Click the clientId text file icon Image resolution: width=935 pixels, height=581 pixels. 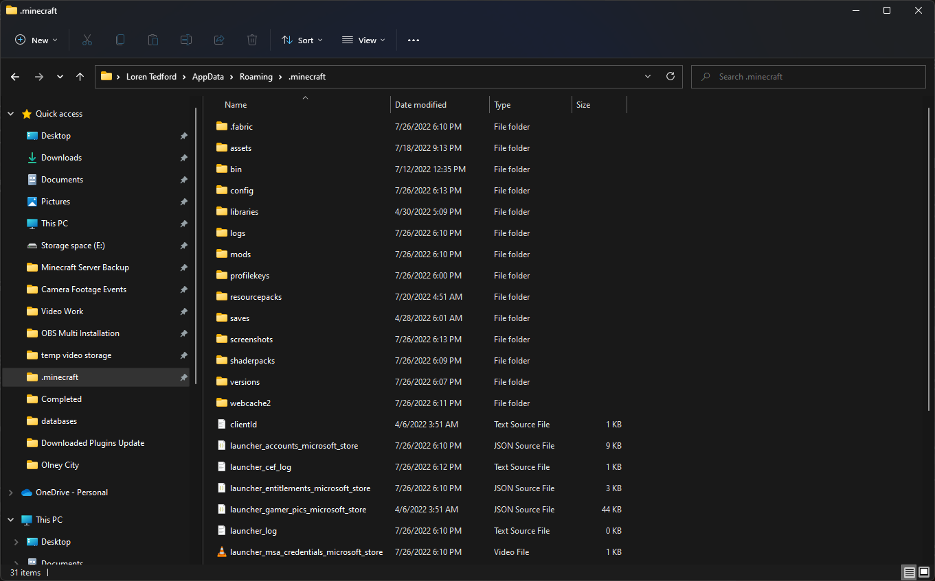pos(221,424)
